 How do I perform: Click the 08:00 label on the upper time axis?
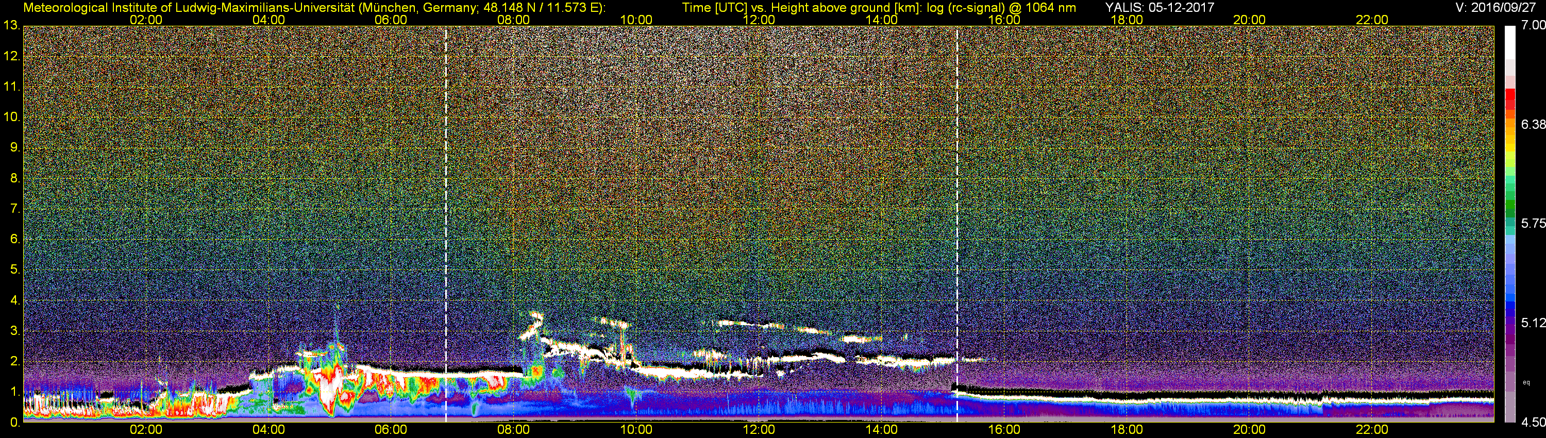(513, 20)
